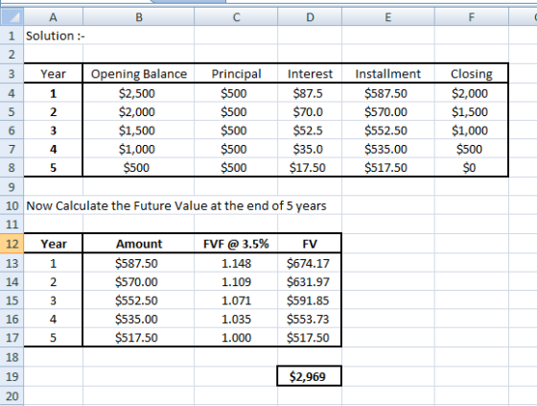Viewport: 537px width, 406px height.
Task: Select the $553.73 future value cell
Action: point(310,319)
